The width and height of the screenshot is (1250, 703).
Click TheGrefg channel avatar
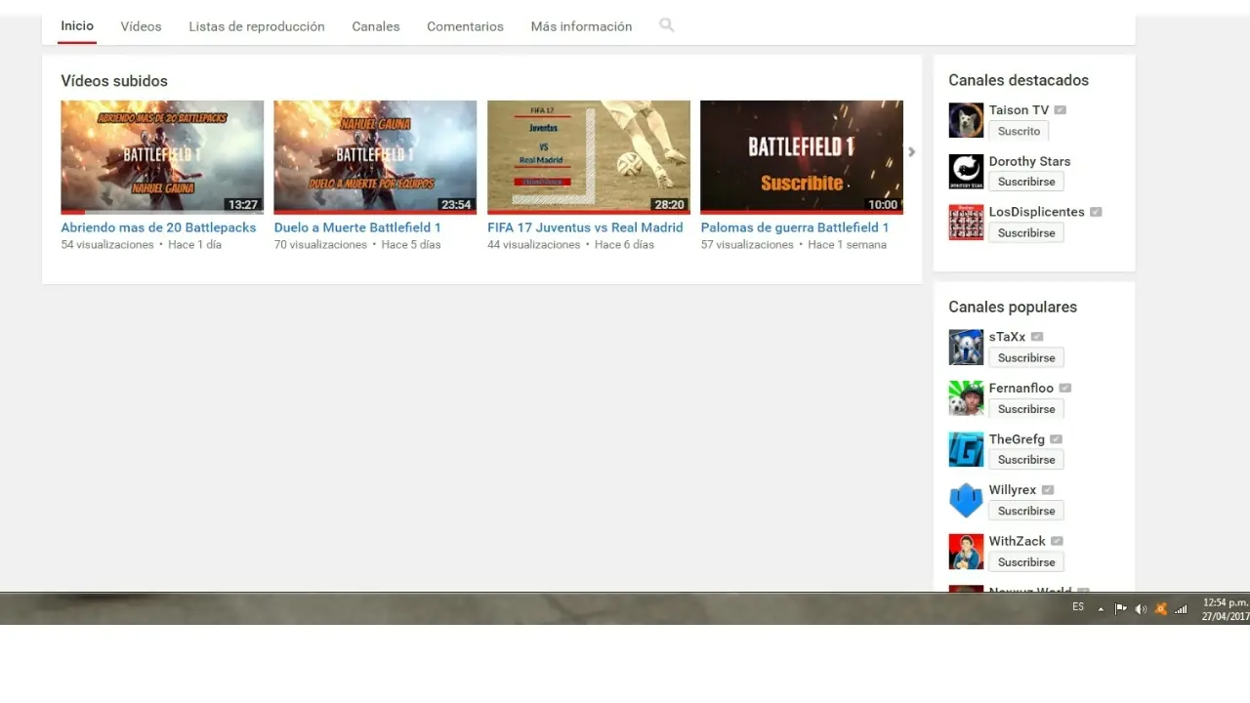(x=966, y=449)
